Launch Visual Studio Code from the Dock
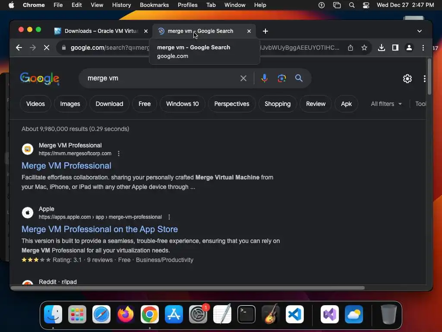Image resolution: width=442 pixels, height=332 pixels. point(294,314)
